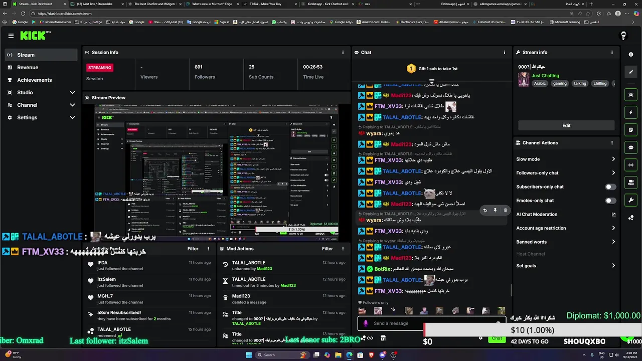Viewport: 642px width, 361px height.
Task: Open AI Chat Moderation external link
Action: (x=613, y=215)
